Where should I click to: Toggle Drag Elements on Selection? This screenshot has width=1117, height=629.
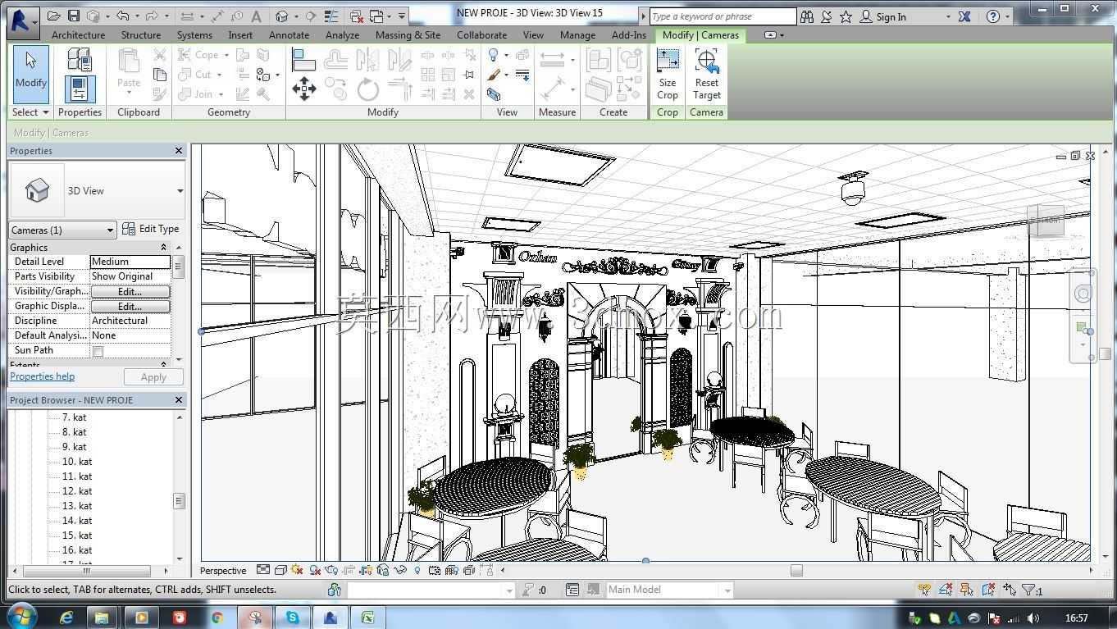[x=1009, y=590]
